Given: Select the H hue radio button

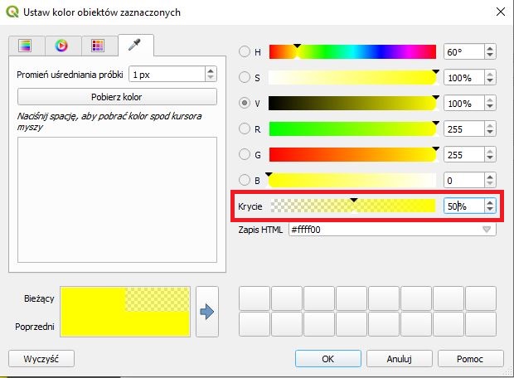Looking at the screenshot, I should pos(245,51).
